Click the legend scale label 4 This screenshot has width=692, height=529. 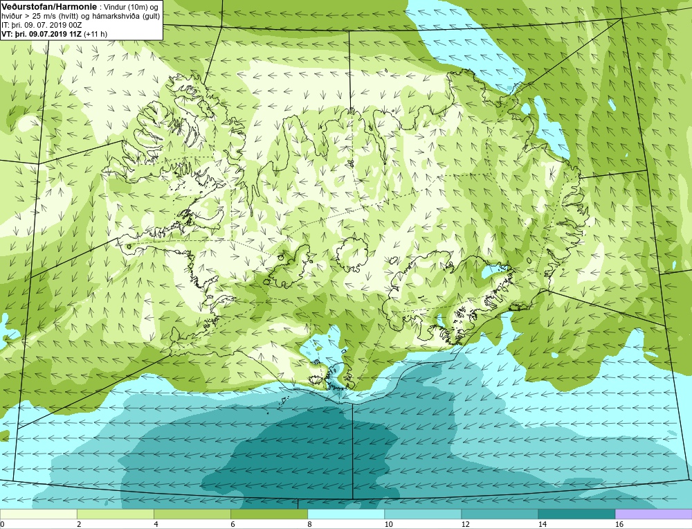tap(156, 524)
